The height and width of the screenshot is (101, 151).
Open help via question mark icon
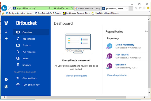pos(6,80)
